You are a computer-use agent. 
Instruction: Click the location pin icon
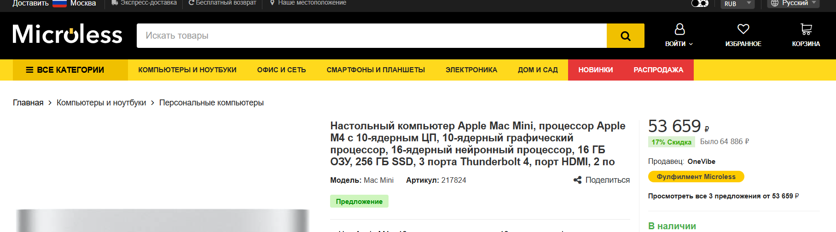(273, 3)
